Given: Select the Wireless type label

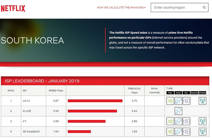Looking at the screenshot, I should [202, 93].
